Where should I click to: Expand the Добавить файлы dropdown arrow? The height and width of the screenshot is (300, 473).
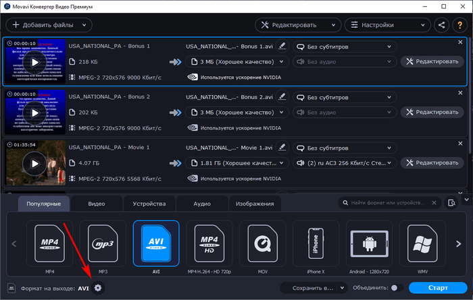click(84, 25)
